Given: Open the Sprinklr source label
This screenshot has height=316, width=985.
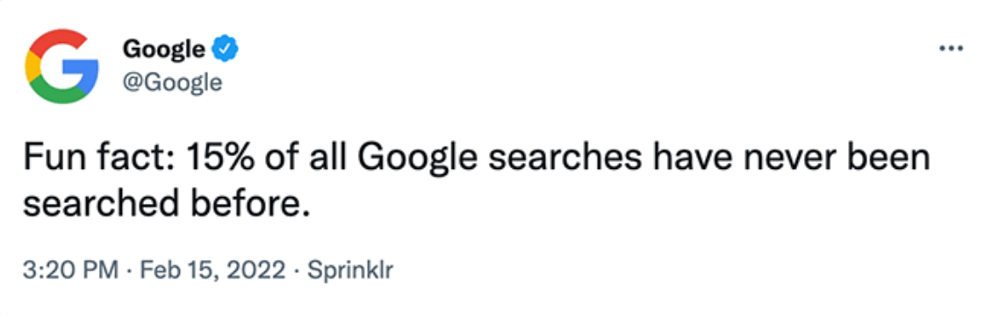Looking at the screenshot, I should 349,270.
